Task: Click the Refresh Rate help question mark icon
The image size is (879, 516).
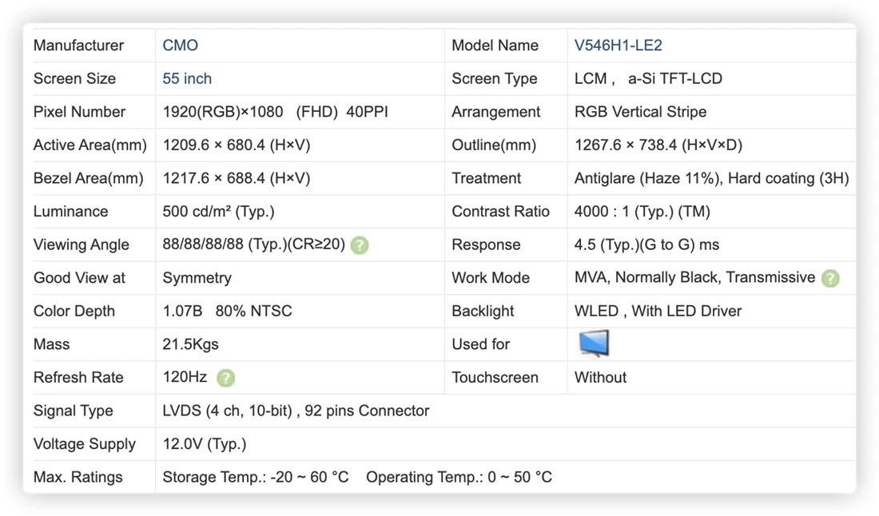Action: (x=226, y=378)
